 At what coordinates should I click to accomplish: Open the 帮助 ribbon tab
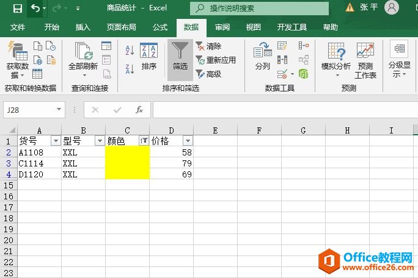tap(330, 27)
